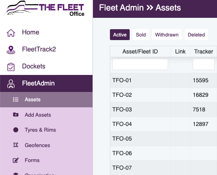Viewport: 217px width, 175px height.
Task: Click the Forms edit pencil icon
Action: pos(16,160)
